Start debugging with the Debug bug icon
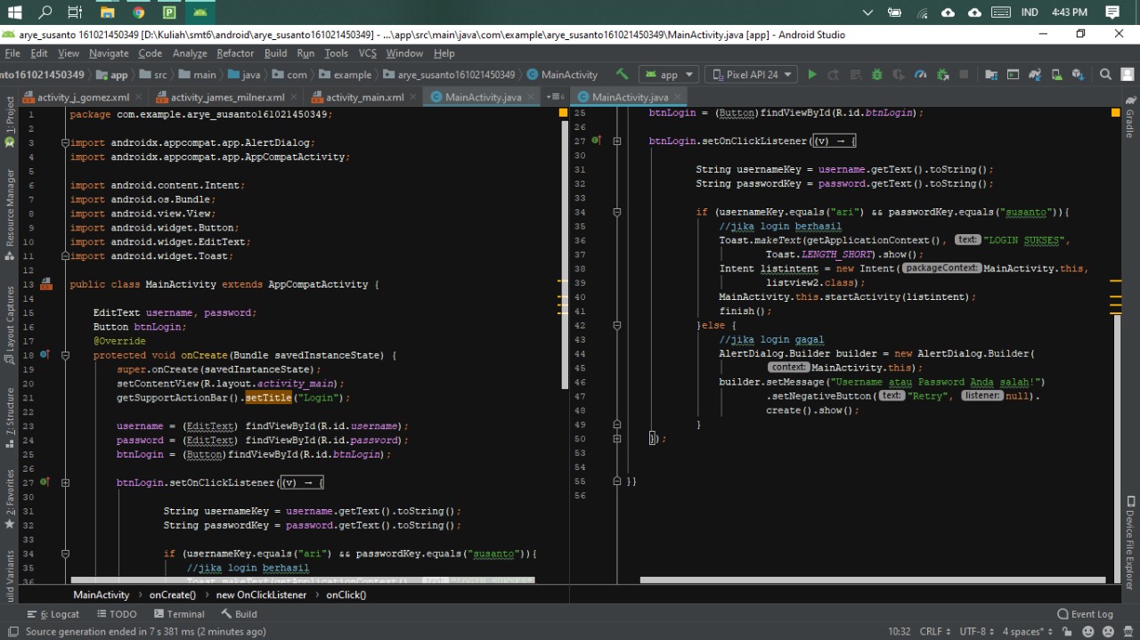The image size is (1140, 640). coord(878,75)
